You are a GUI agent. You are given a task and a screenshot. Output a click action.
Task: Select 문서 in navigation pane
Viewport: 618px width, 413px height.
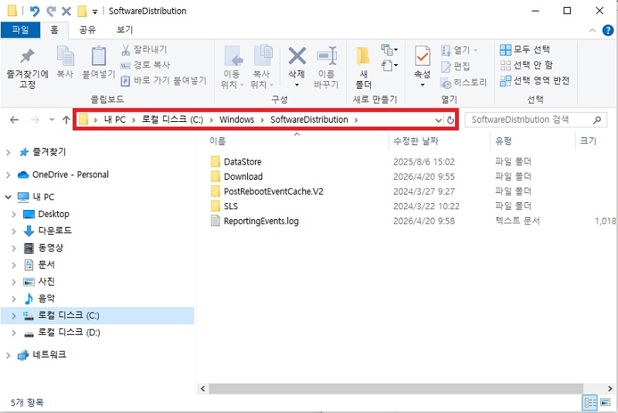pyautogui.click(x=46, y=265)
